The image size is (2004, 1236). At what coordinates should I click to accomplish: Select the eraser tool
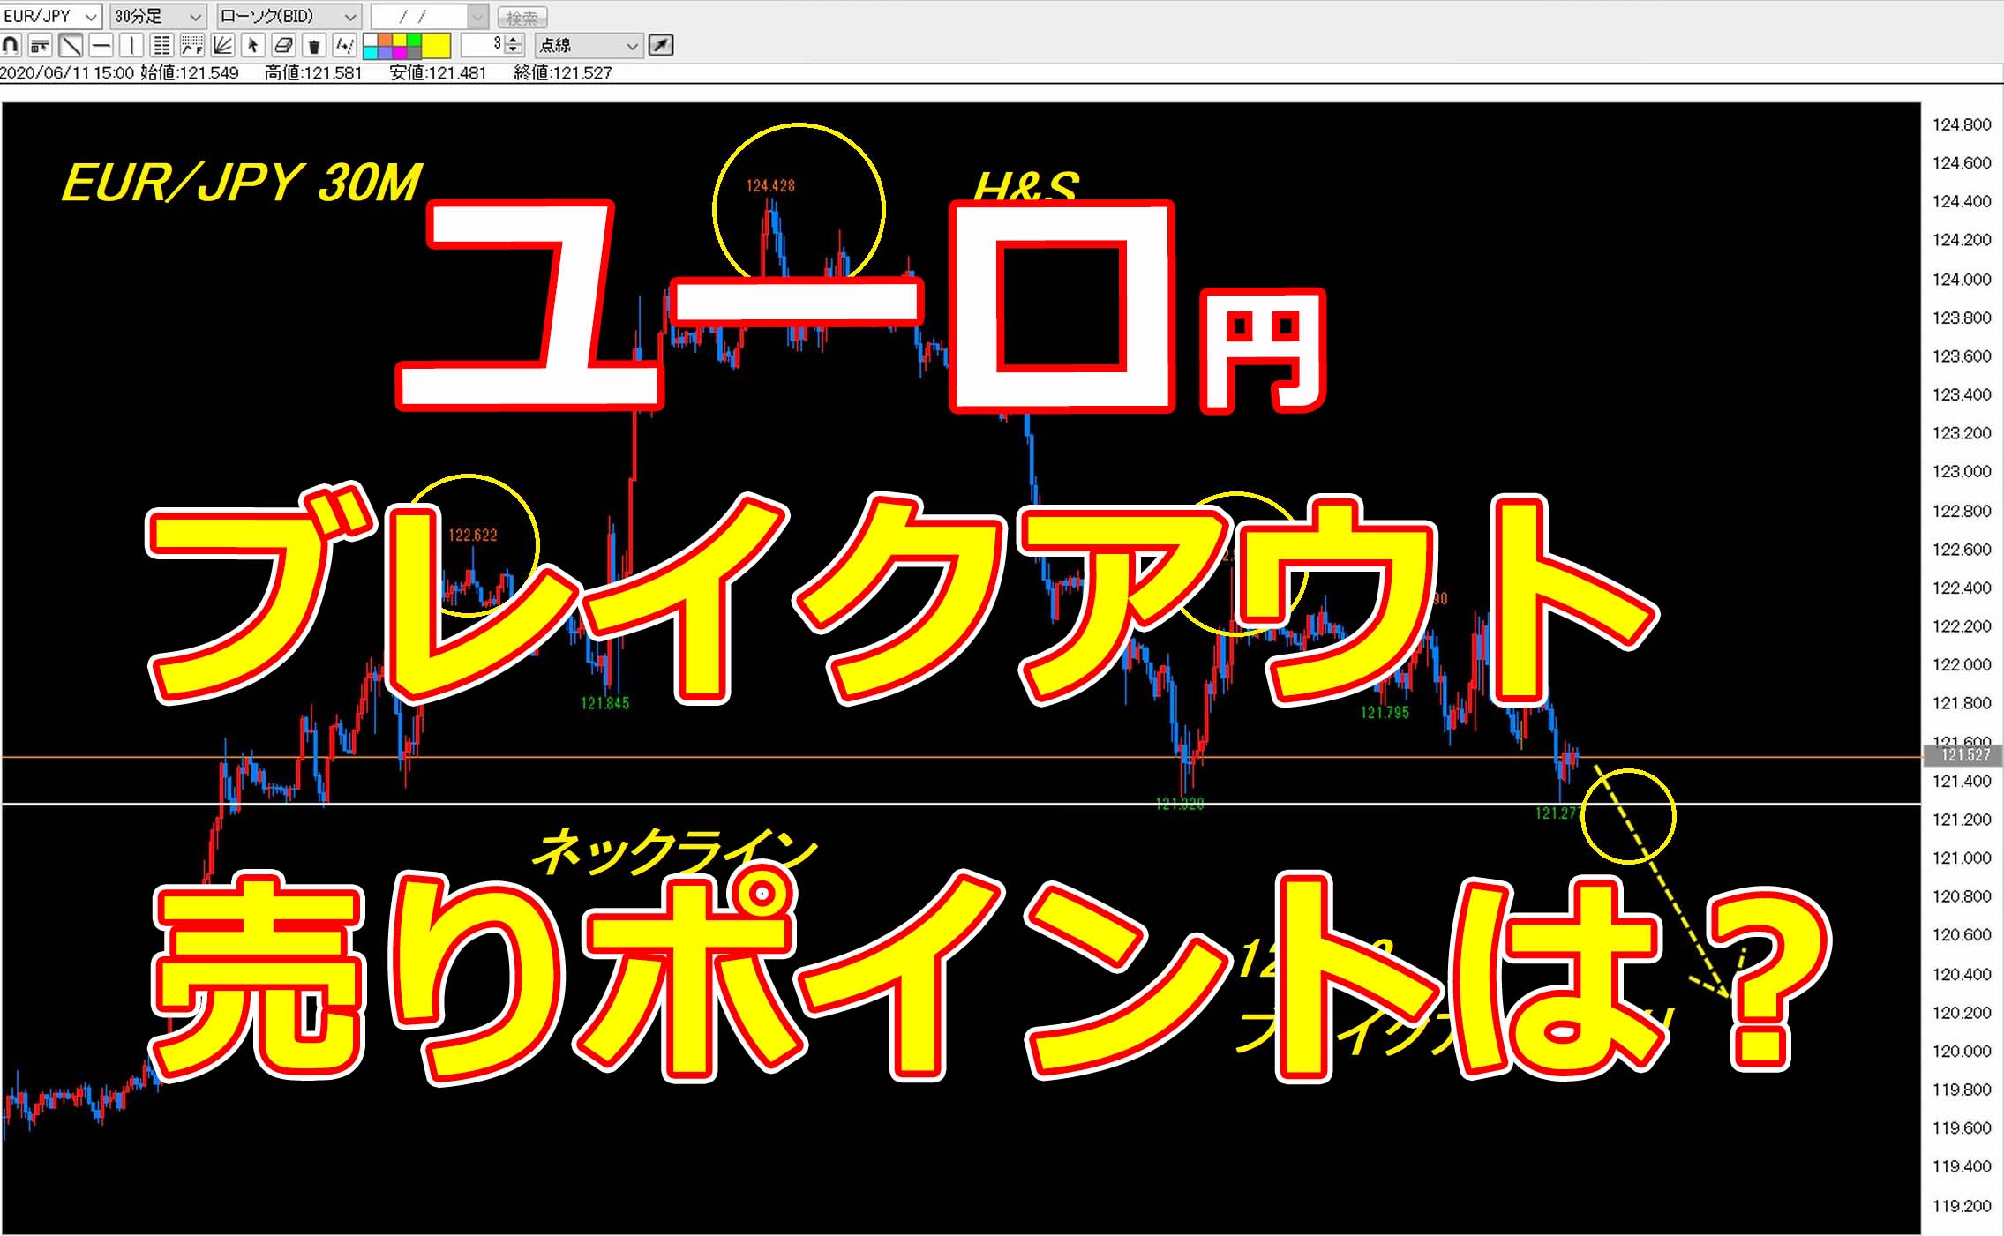(x=283, y=45)
